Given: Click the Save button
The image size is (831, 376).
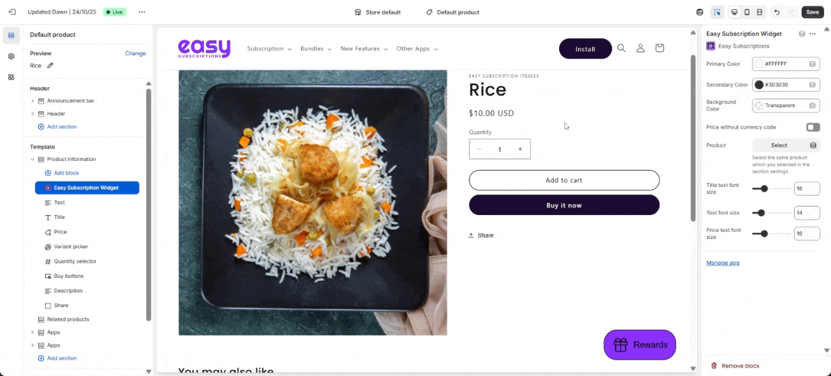Looking at the screenshot, I should (x=812, y=12).
